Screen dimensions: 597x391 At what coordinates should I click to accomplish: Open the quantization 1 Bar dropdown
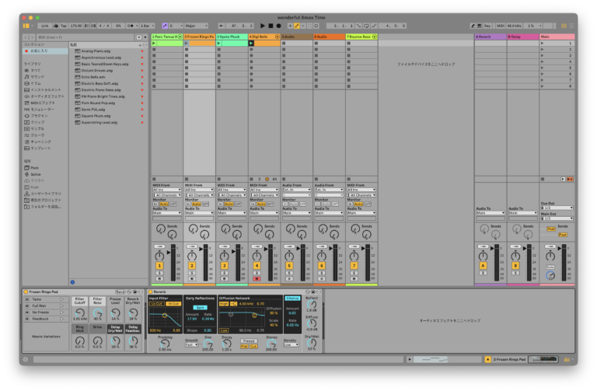tap(148, 26)
